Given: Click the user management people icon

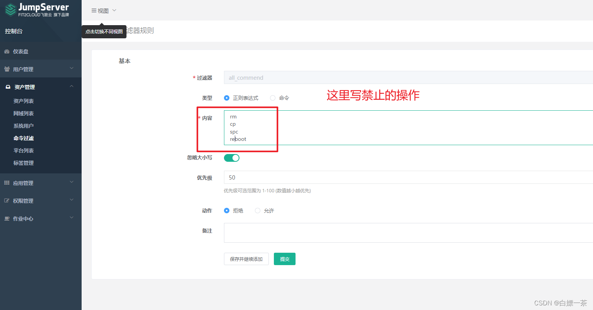Looking at the screenshot, I should click(x=7, y=69).
